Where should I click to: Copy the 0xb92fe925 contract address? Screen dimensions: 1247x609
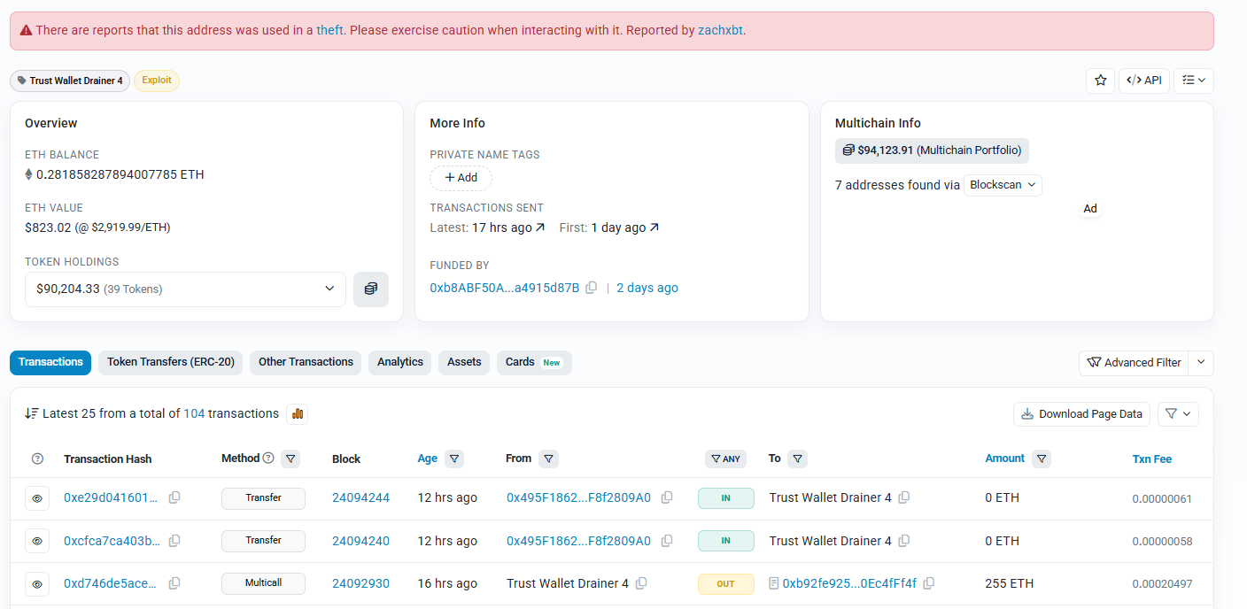929,583
